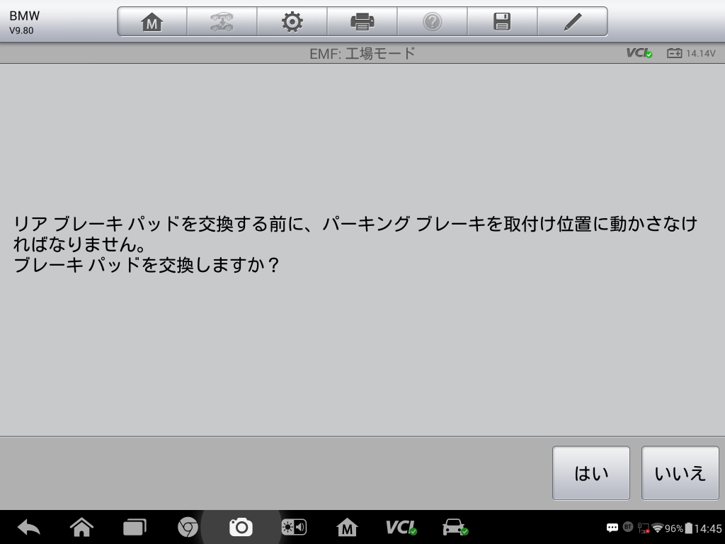Check the VCL connection status in header
The image size is (725, 544).
point(639,53)
